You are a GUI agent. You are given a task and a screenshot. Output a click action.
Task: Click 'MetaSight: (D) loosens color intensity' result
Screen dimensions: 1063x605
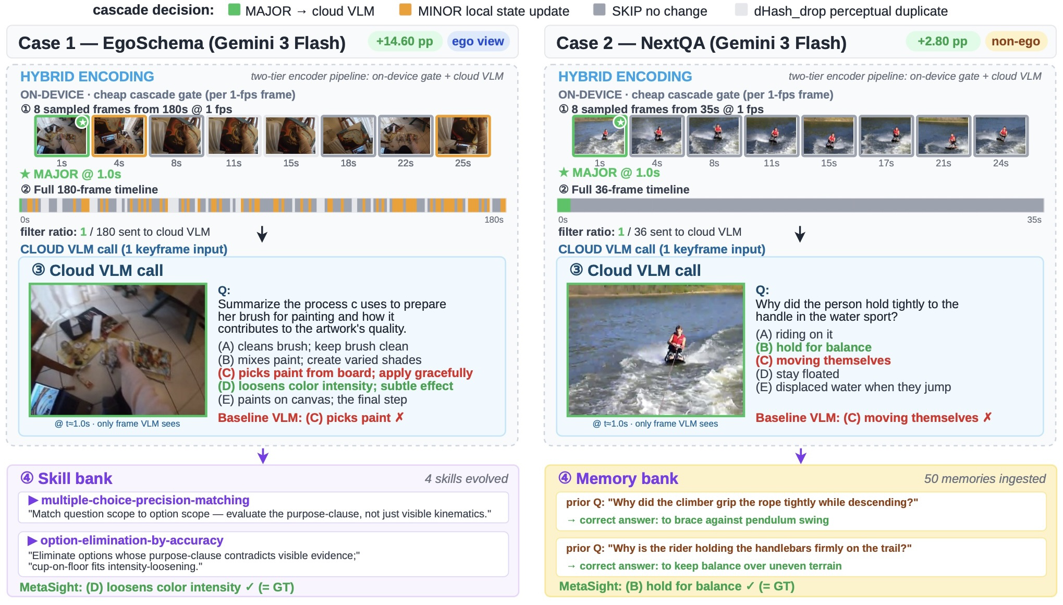157,587
